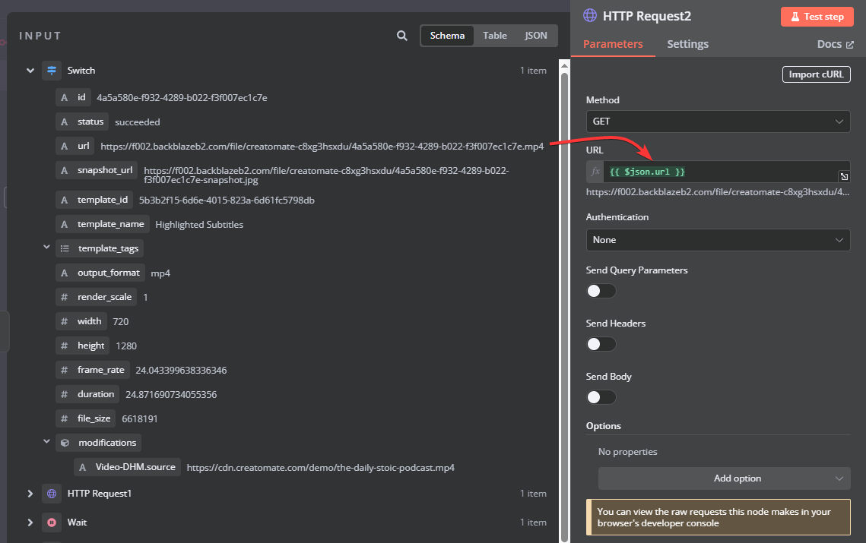Click the number icon for frame_rate
This screenshot has width=866, height=543.
[65, 370]
